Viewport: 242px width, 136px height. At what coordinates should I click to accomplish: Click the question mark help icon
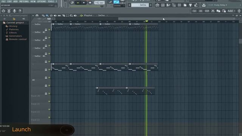[x=20, y=11]
